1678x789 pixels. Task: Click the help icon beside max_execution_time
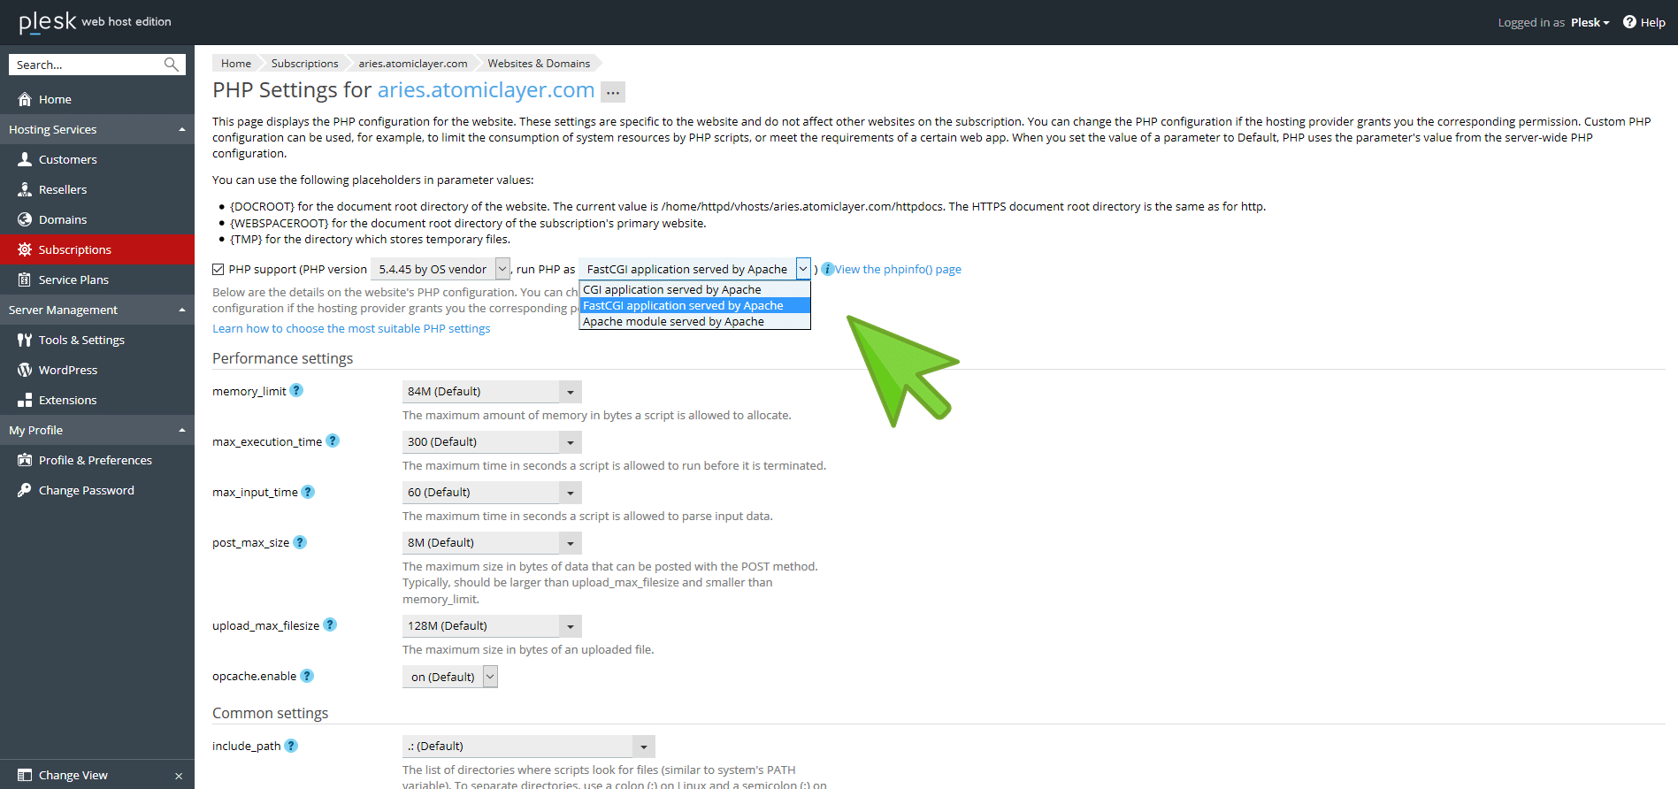[x=333, y=440]
